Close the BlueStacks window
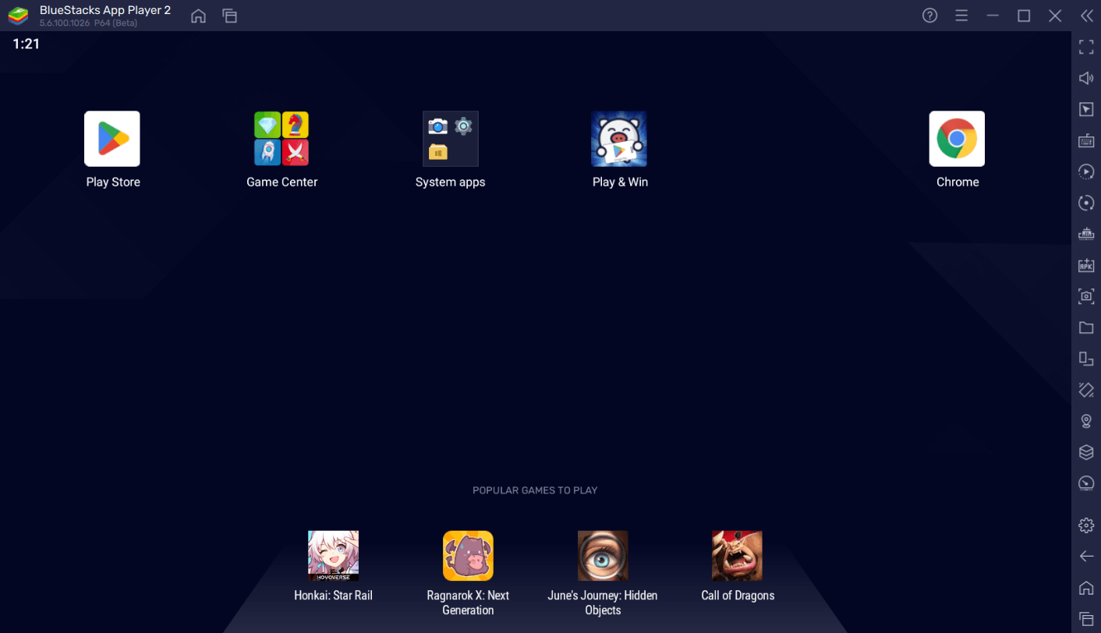 point(1055,16)
